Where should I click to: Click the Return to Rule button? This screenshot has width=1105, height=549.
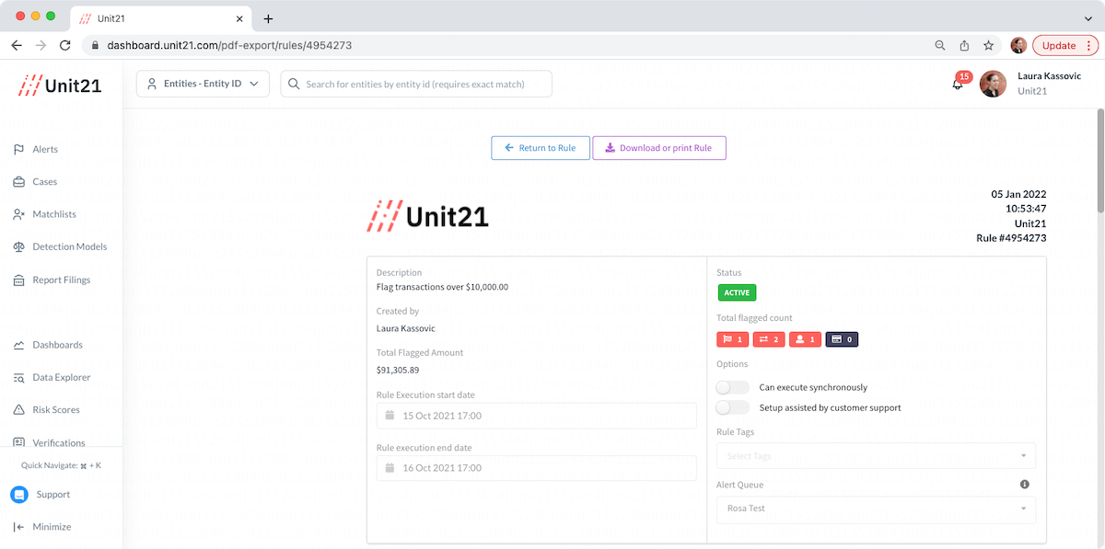point(541,148)
